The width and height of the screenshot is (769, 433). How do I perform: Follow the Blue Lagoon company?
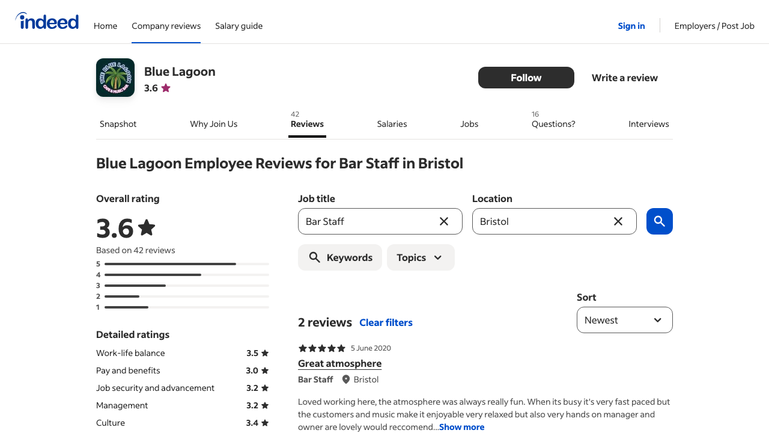tap(526, 78)
